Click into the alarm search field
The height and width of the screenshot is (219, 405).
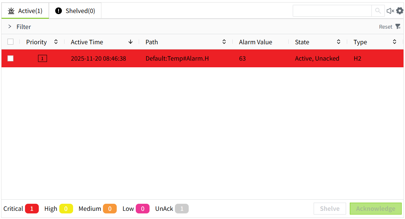coord(332,11)
